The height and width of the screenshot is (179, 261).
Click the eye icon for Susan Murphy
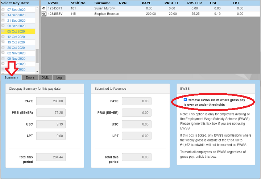point(44,8)
